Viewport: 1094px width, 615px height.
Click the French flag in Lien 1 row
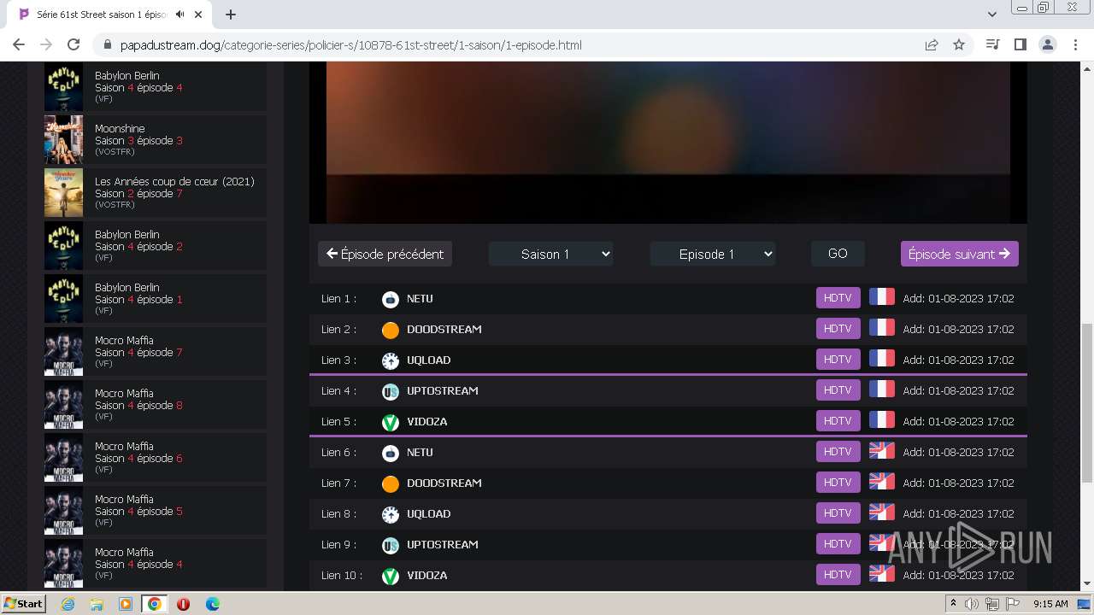881,297
